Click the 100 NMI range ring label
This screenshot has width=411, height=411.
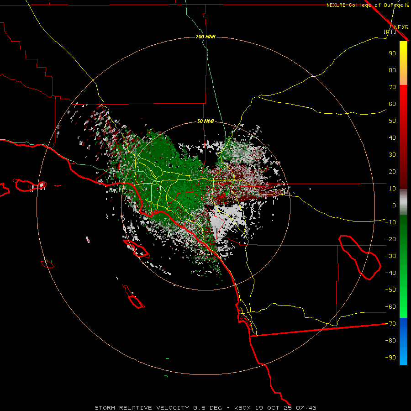tap(205, 37)
